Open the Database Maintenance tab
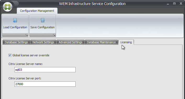This screenshot has width=185, height=99. 101,42
